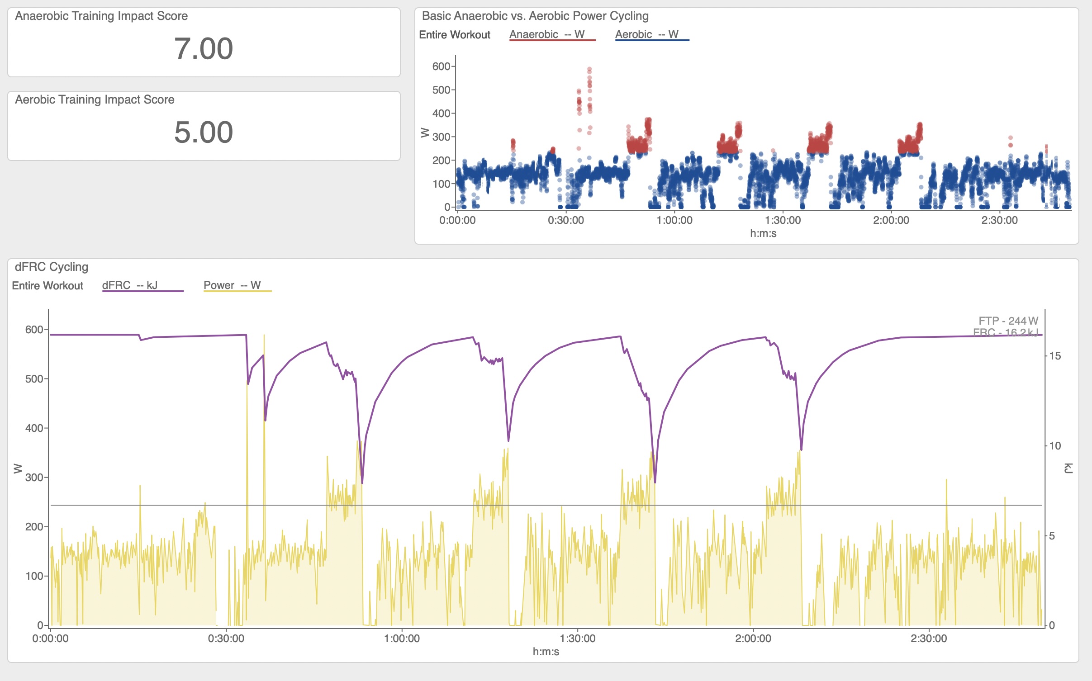1092x681 pixels.
Task: Click the highest red anaerobic point near 600 W
Action: tap(589, 70)
